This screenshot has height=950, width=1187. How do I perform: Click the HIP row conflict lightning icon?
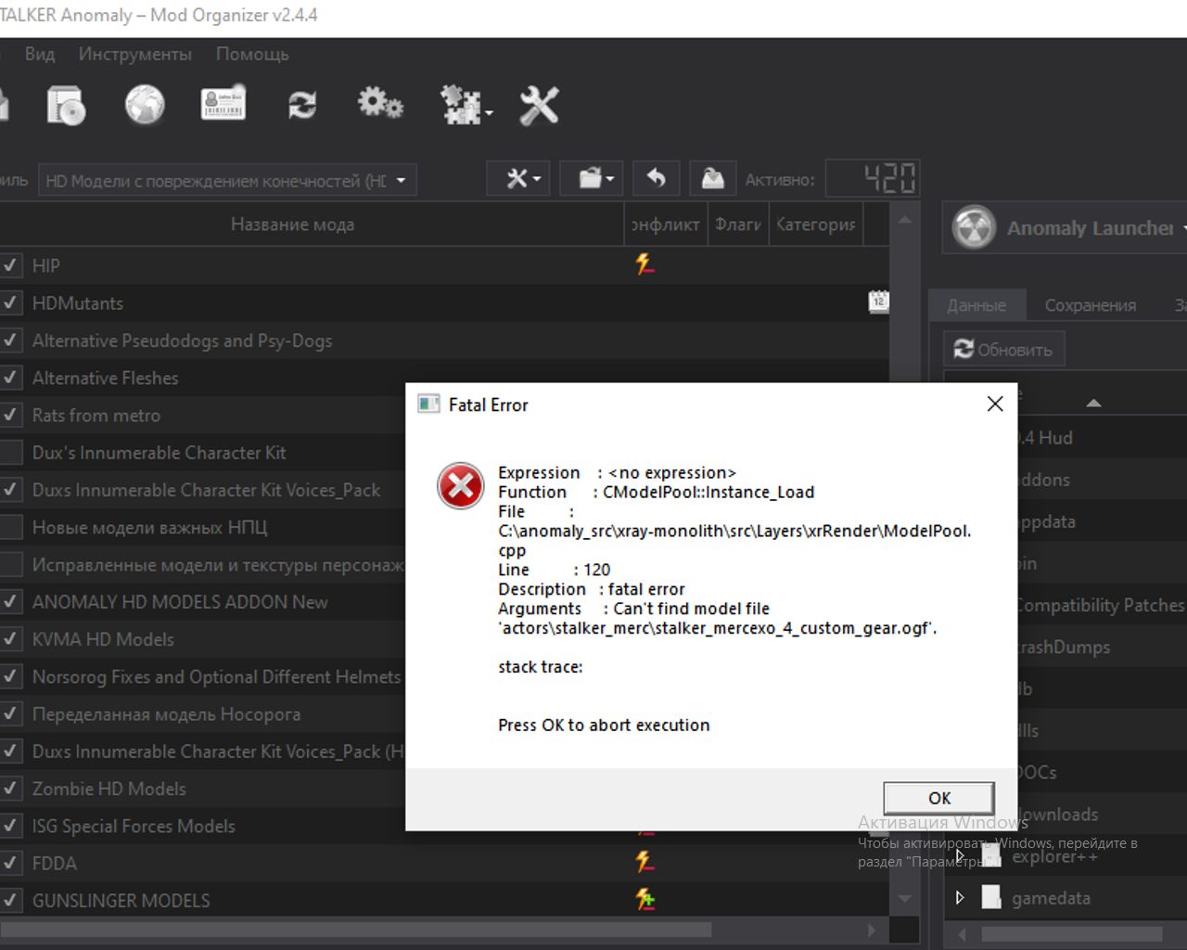click(645, 264)
